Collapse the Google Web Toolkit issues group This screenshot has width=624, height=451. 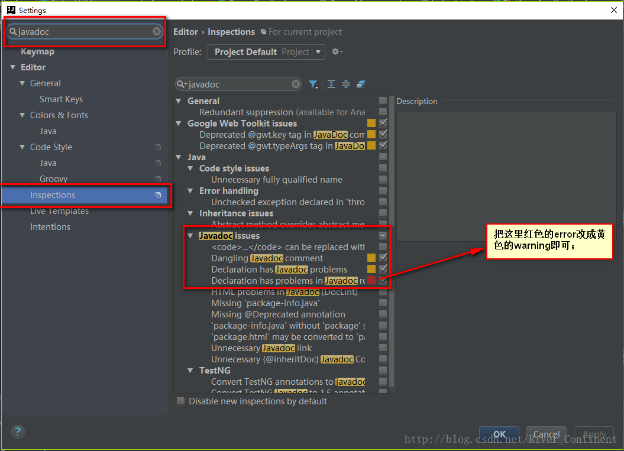tap(179, 124)
